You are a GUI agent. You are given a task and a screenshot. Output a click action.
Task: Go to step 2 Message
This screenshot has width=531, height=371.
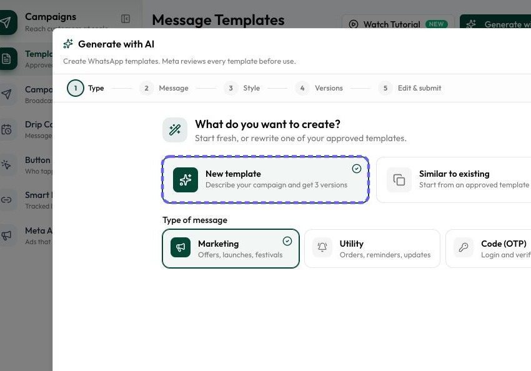tap(164, 88)
